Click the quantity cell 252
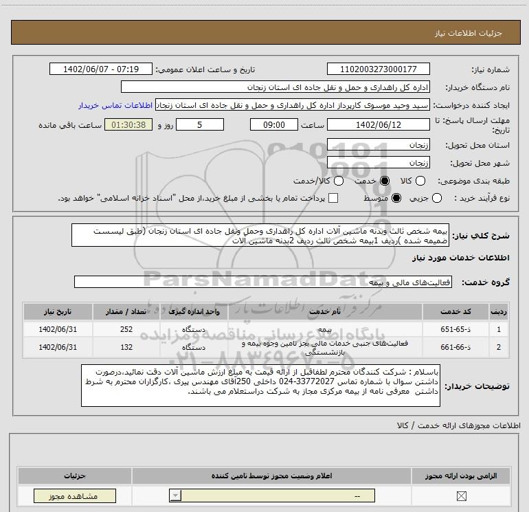The image size is (529, 512). tap(126, 329)
